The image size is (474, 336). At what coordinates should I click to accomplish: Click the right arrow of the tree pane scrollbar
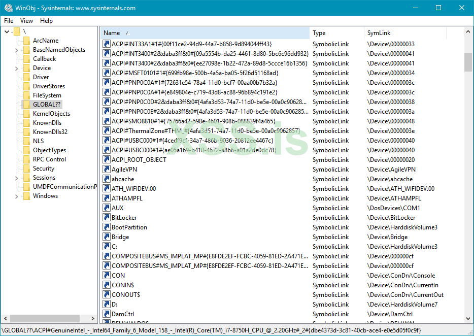tap(93, 318)
